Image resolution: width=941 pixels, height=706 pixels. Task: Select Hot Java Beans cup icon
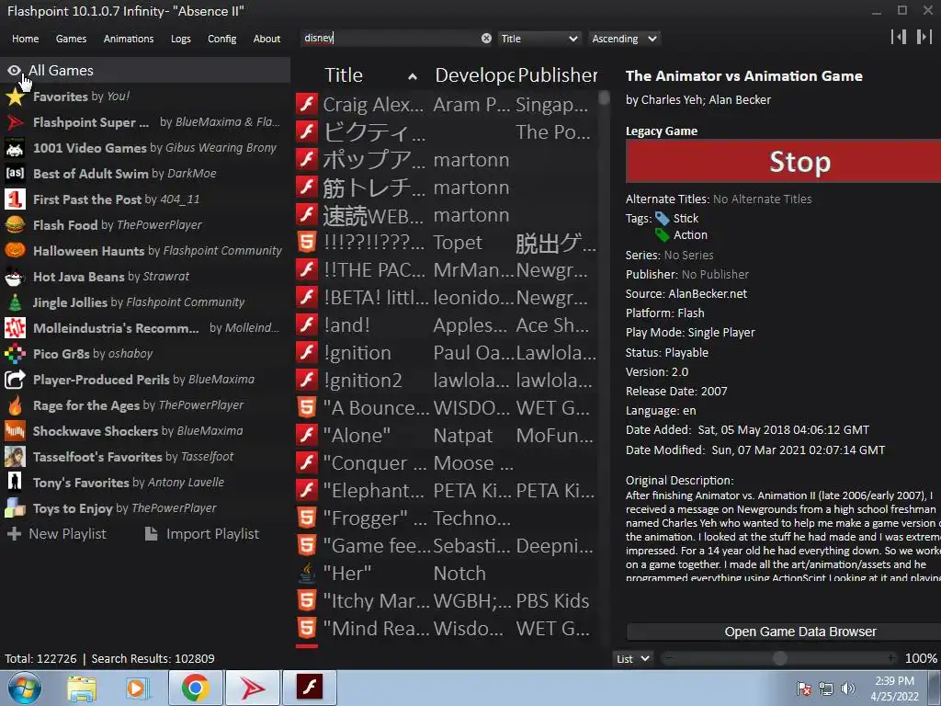(x=15, y=276)
